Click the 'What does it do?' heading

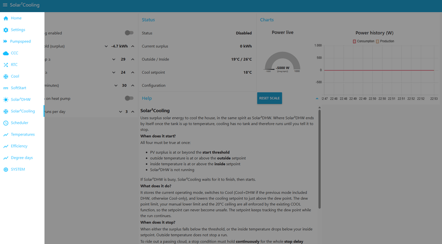[156, 186]
